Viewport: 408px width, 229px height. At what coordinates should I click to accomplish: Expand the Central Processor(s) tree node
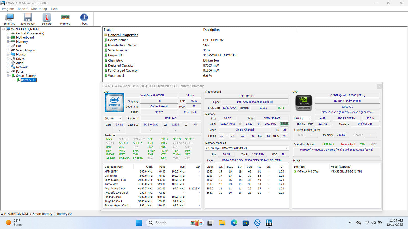coord(8,33)
